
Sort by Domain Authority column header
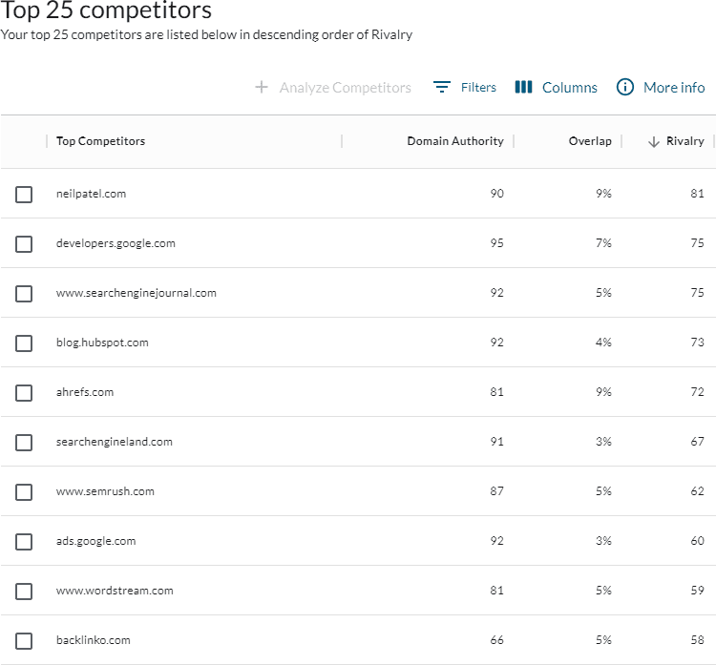[x=454, y=141]
